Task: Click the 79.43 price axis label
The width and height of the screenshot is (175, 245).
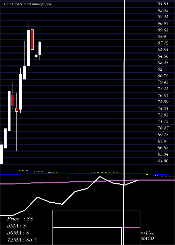Action: point(163,82)
